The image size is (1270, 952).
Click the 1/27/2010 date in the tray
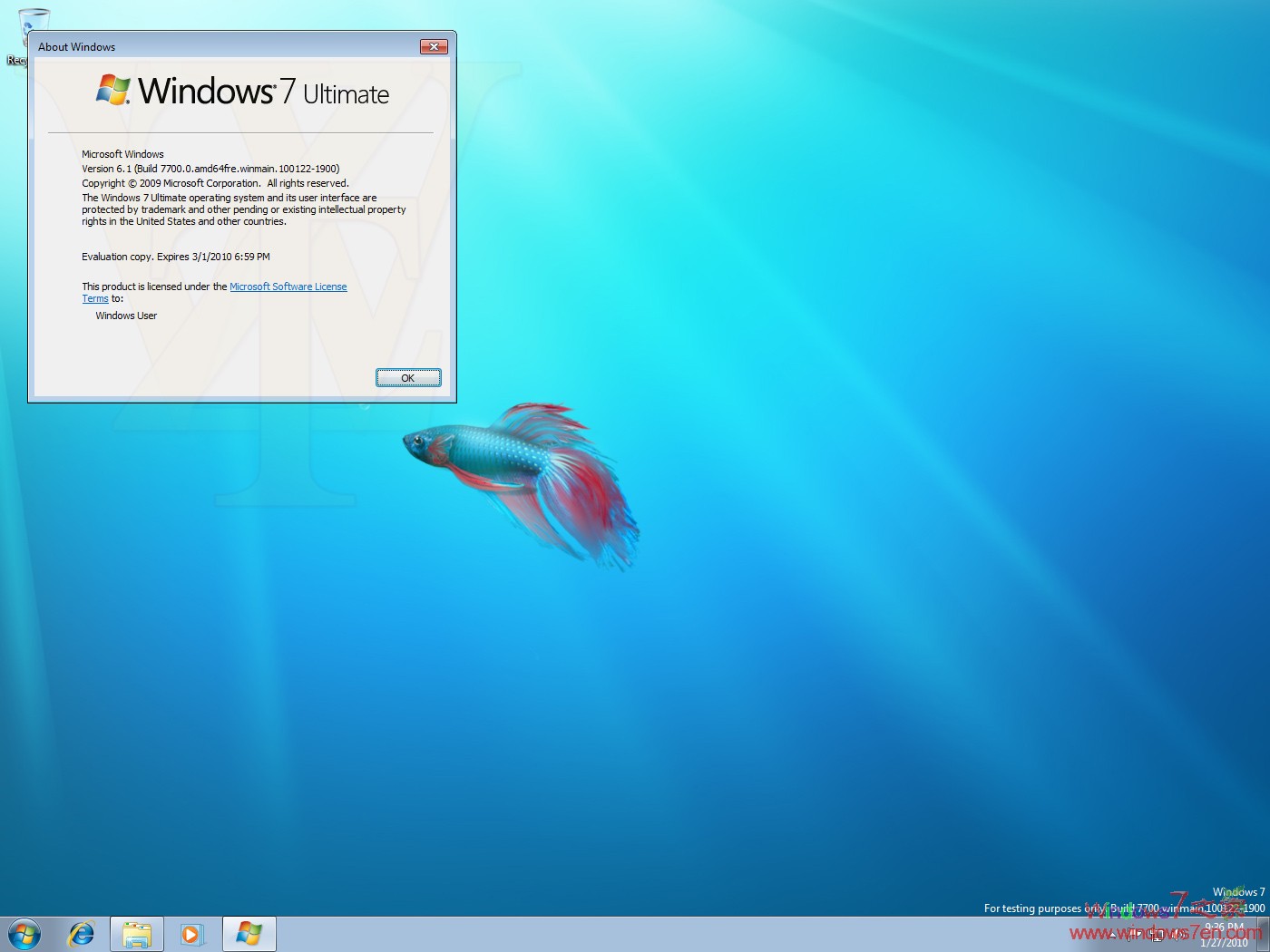click(x=1224, y=941)
